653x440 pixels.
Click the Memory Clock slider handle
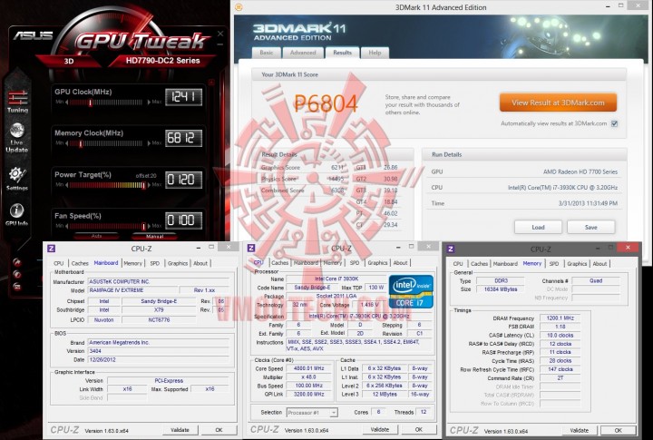pyautogui.click(x=81, y=143)
